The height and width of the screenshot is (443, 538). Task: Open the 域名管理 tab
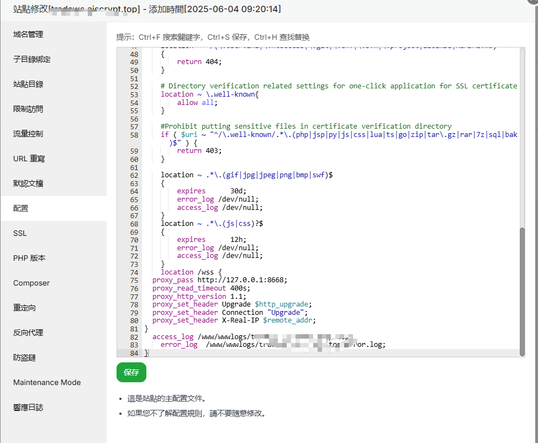pyautogui.click(x=28, y=34)
